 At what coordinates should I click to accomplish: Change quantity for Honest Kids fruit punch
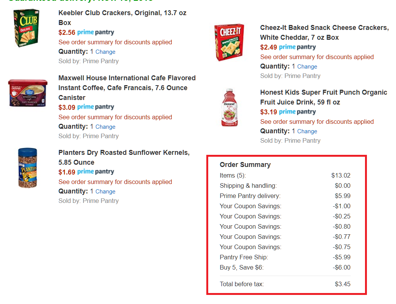point(307,131)
